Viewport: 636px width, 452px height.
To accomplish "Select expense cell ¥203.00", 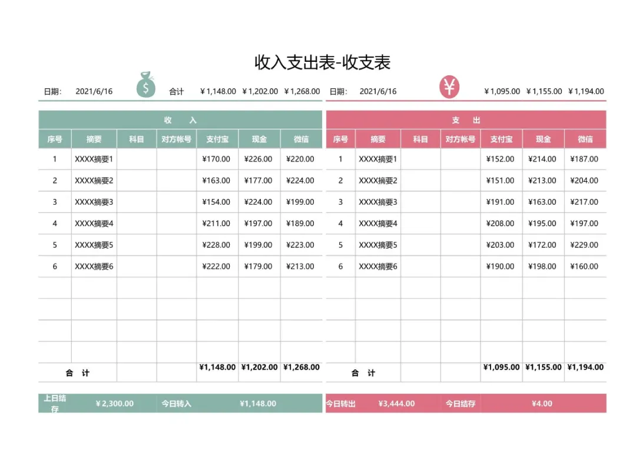I will tap(500, 245).
